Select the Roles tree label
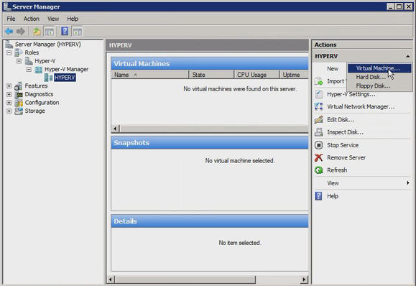 click(32, 52)
